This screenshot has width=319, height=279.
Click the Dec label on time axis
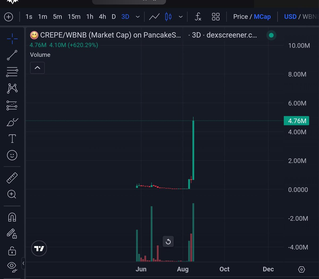coord(268,269)
